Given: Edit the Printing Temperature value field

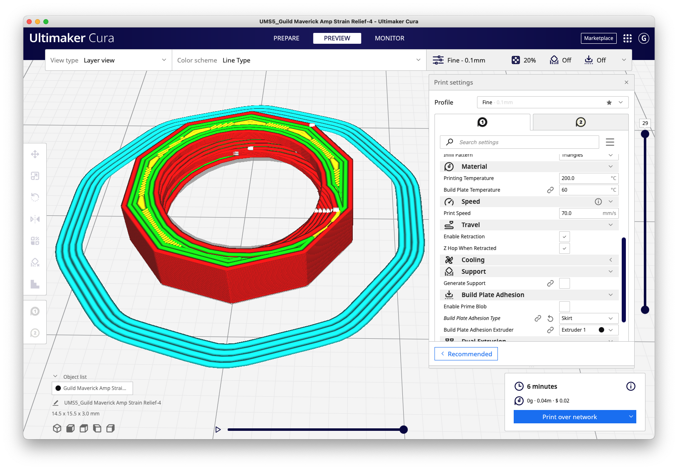Looking at the screenshot, I should (x=588, y=178).
